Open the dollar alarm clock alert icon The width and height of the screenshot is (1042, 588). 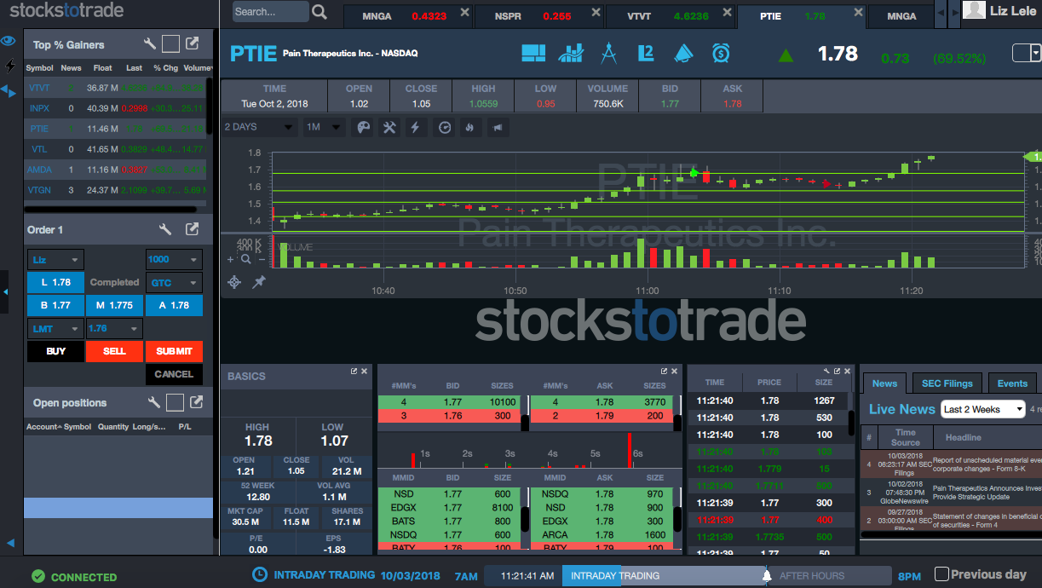coord(721,53)
